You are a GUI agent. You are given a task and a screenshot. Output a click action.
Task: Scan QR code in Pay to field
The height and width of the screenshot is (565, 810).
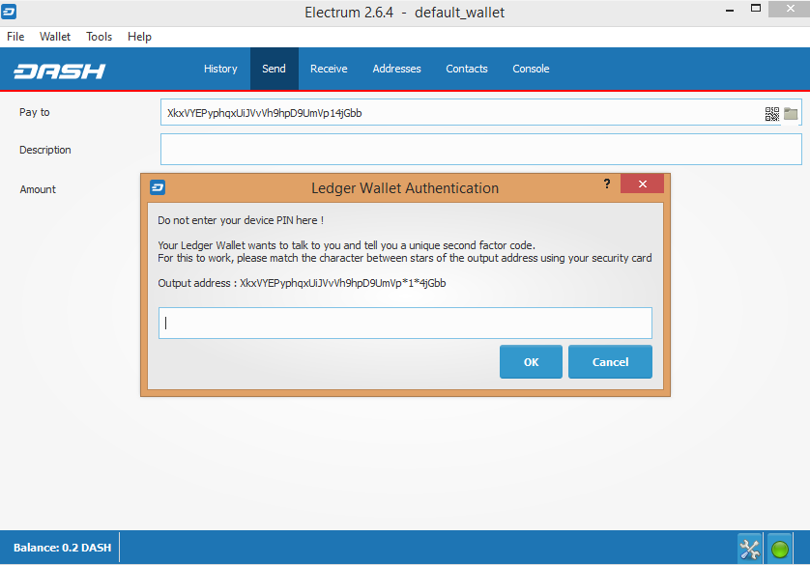(x=771, y=114)
